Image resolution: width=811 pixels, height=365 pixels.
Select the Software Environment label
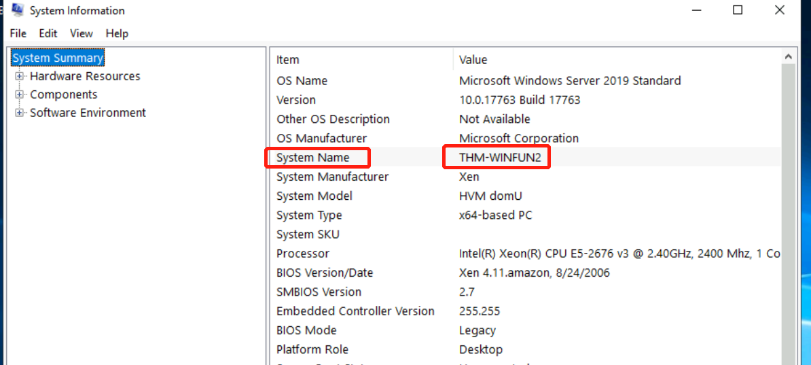(x=88, y=113)
